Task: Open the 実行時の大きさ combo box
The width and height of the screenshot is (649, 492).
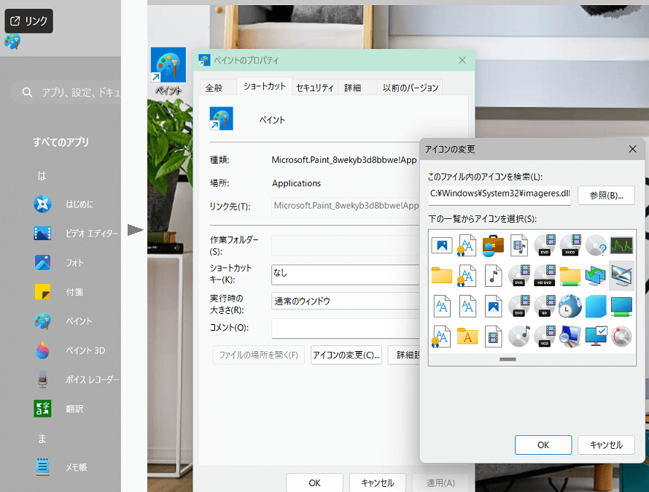Action: click(346, 301)
